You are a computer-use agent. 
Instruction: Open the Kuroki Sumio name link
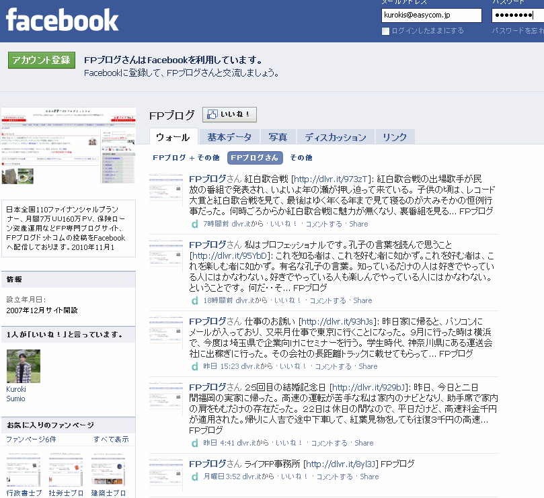coord(16,394)
